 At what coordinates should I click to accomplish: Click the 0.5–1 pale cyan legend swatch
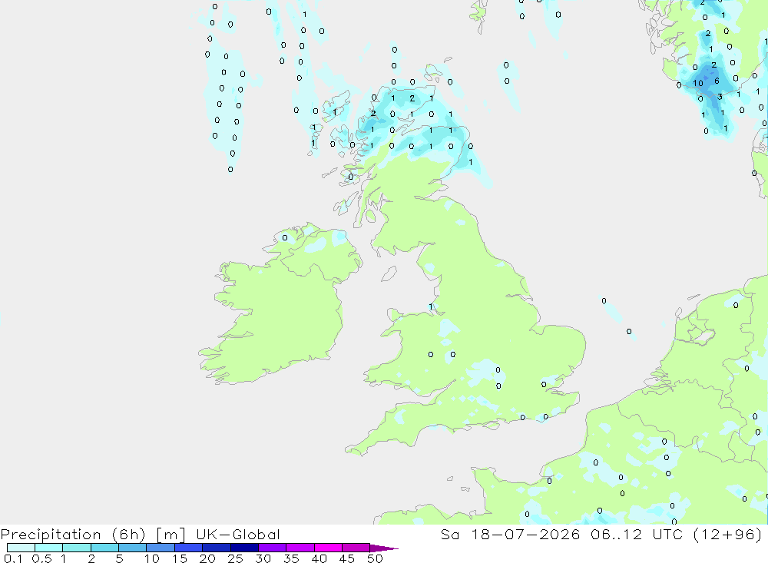(x=48, y=548)
